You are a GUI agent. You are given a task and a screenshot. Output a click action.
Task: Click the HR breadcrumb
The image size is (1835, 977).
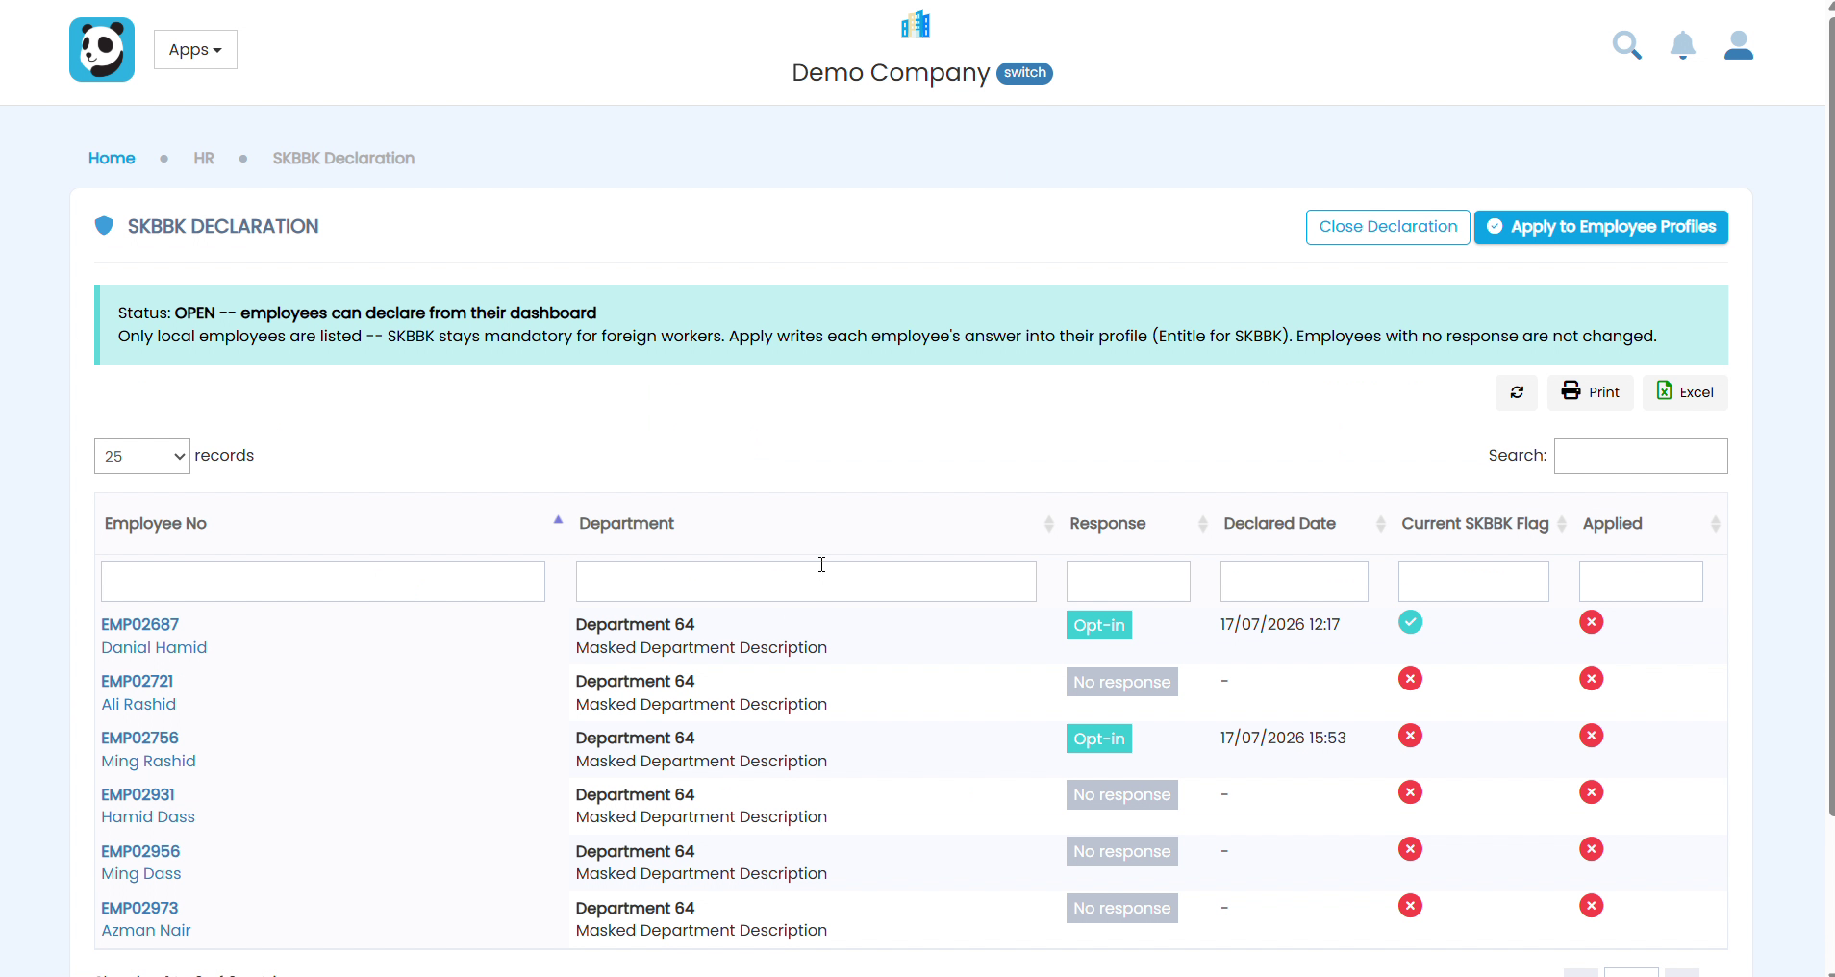coord(204,158)
